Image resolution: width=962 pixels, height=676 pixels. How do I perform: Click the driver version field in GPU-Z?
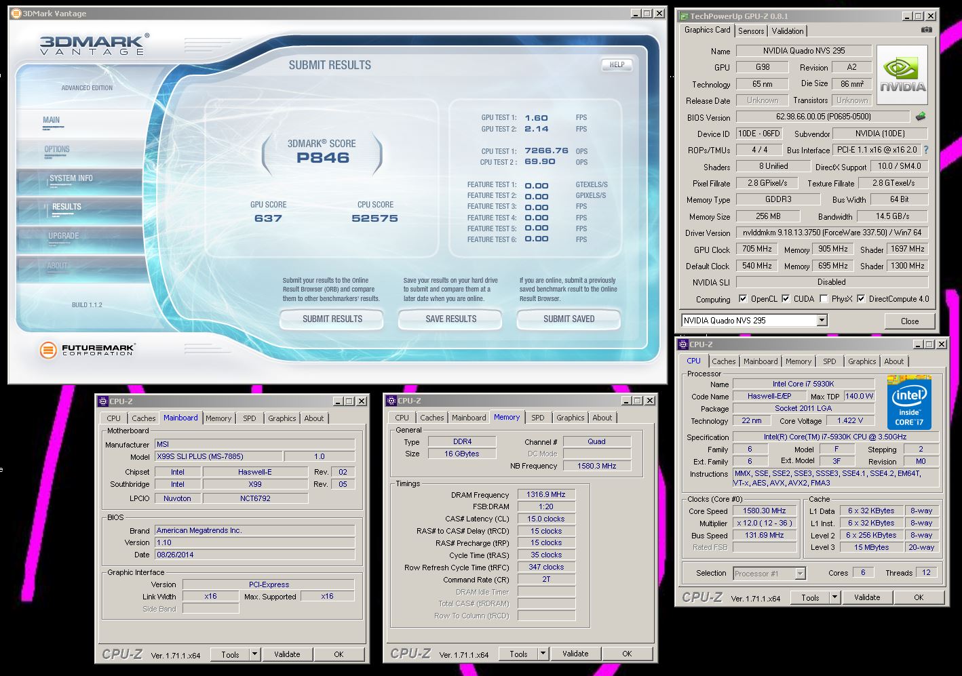pos(832,233)
